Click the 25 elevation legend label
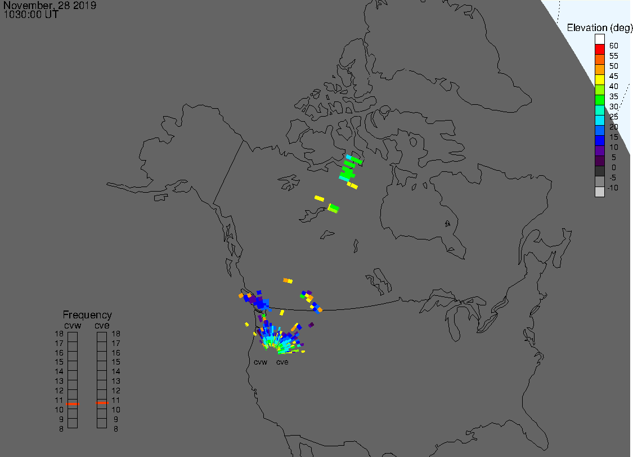 [614, 117]
